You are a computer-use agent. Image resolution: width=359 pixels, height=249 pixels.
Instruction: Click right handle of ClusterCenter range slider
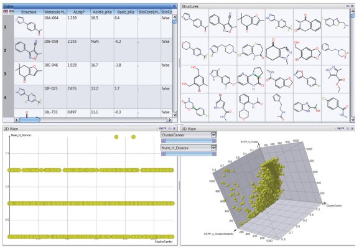pos(214,141)
